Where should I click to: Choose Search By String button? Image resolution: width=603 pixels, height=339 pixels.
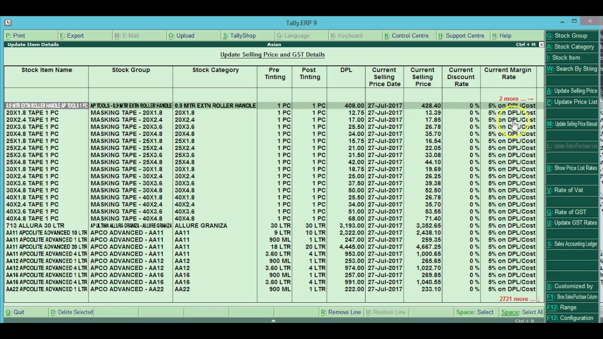coord(571,69)
